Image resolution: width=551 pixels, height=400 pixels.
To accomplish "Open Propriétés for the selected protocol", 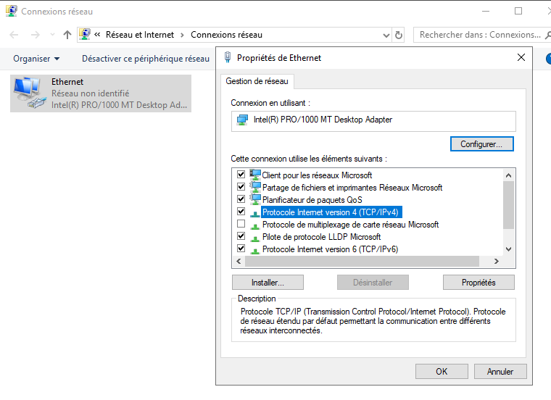I will [478, 283].
